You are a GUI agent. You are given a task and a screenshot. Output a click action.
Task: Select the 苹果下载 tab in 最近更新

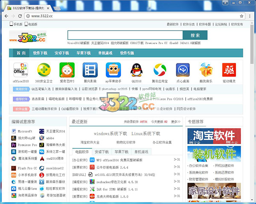pyautogui.click(x=122, y=152)
